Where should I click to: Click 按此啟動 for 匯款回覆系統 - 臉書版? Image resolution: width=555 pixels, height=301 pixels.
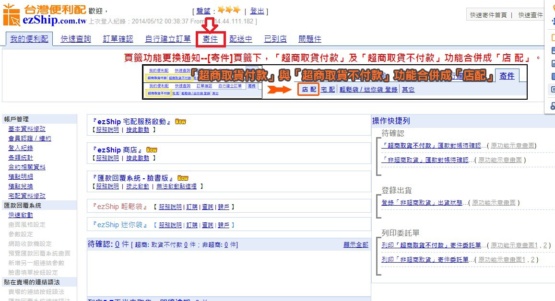tap(138, 186)
